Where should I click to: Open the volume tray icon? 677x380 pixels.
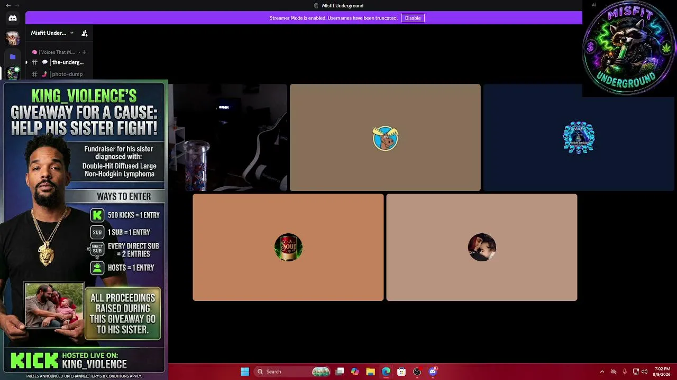click(x=644, y=372)
